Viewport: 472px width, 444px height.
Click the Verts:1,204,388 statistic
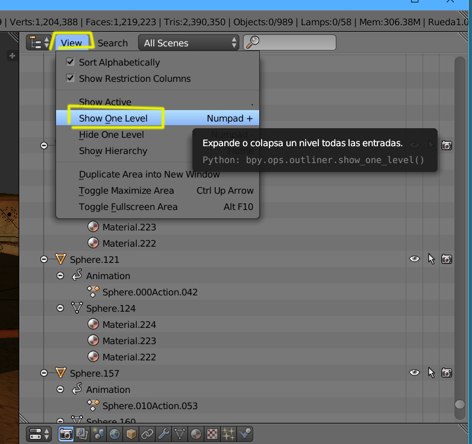point(43,22)
